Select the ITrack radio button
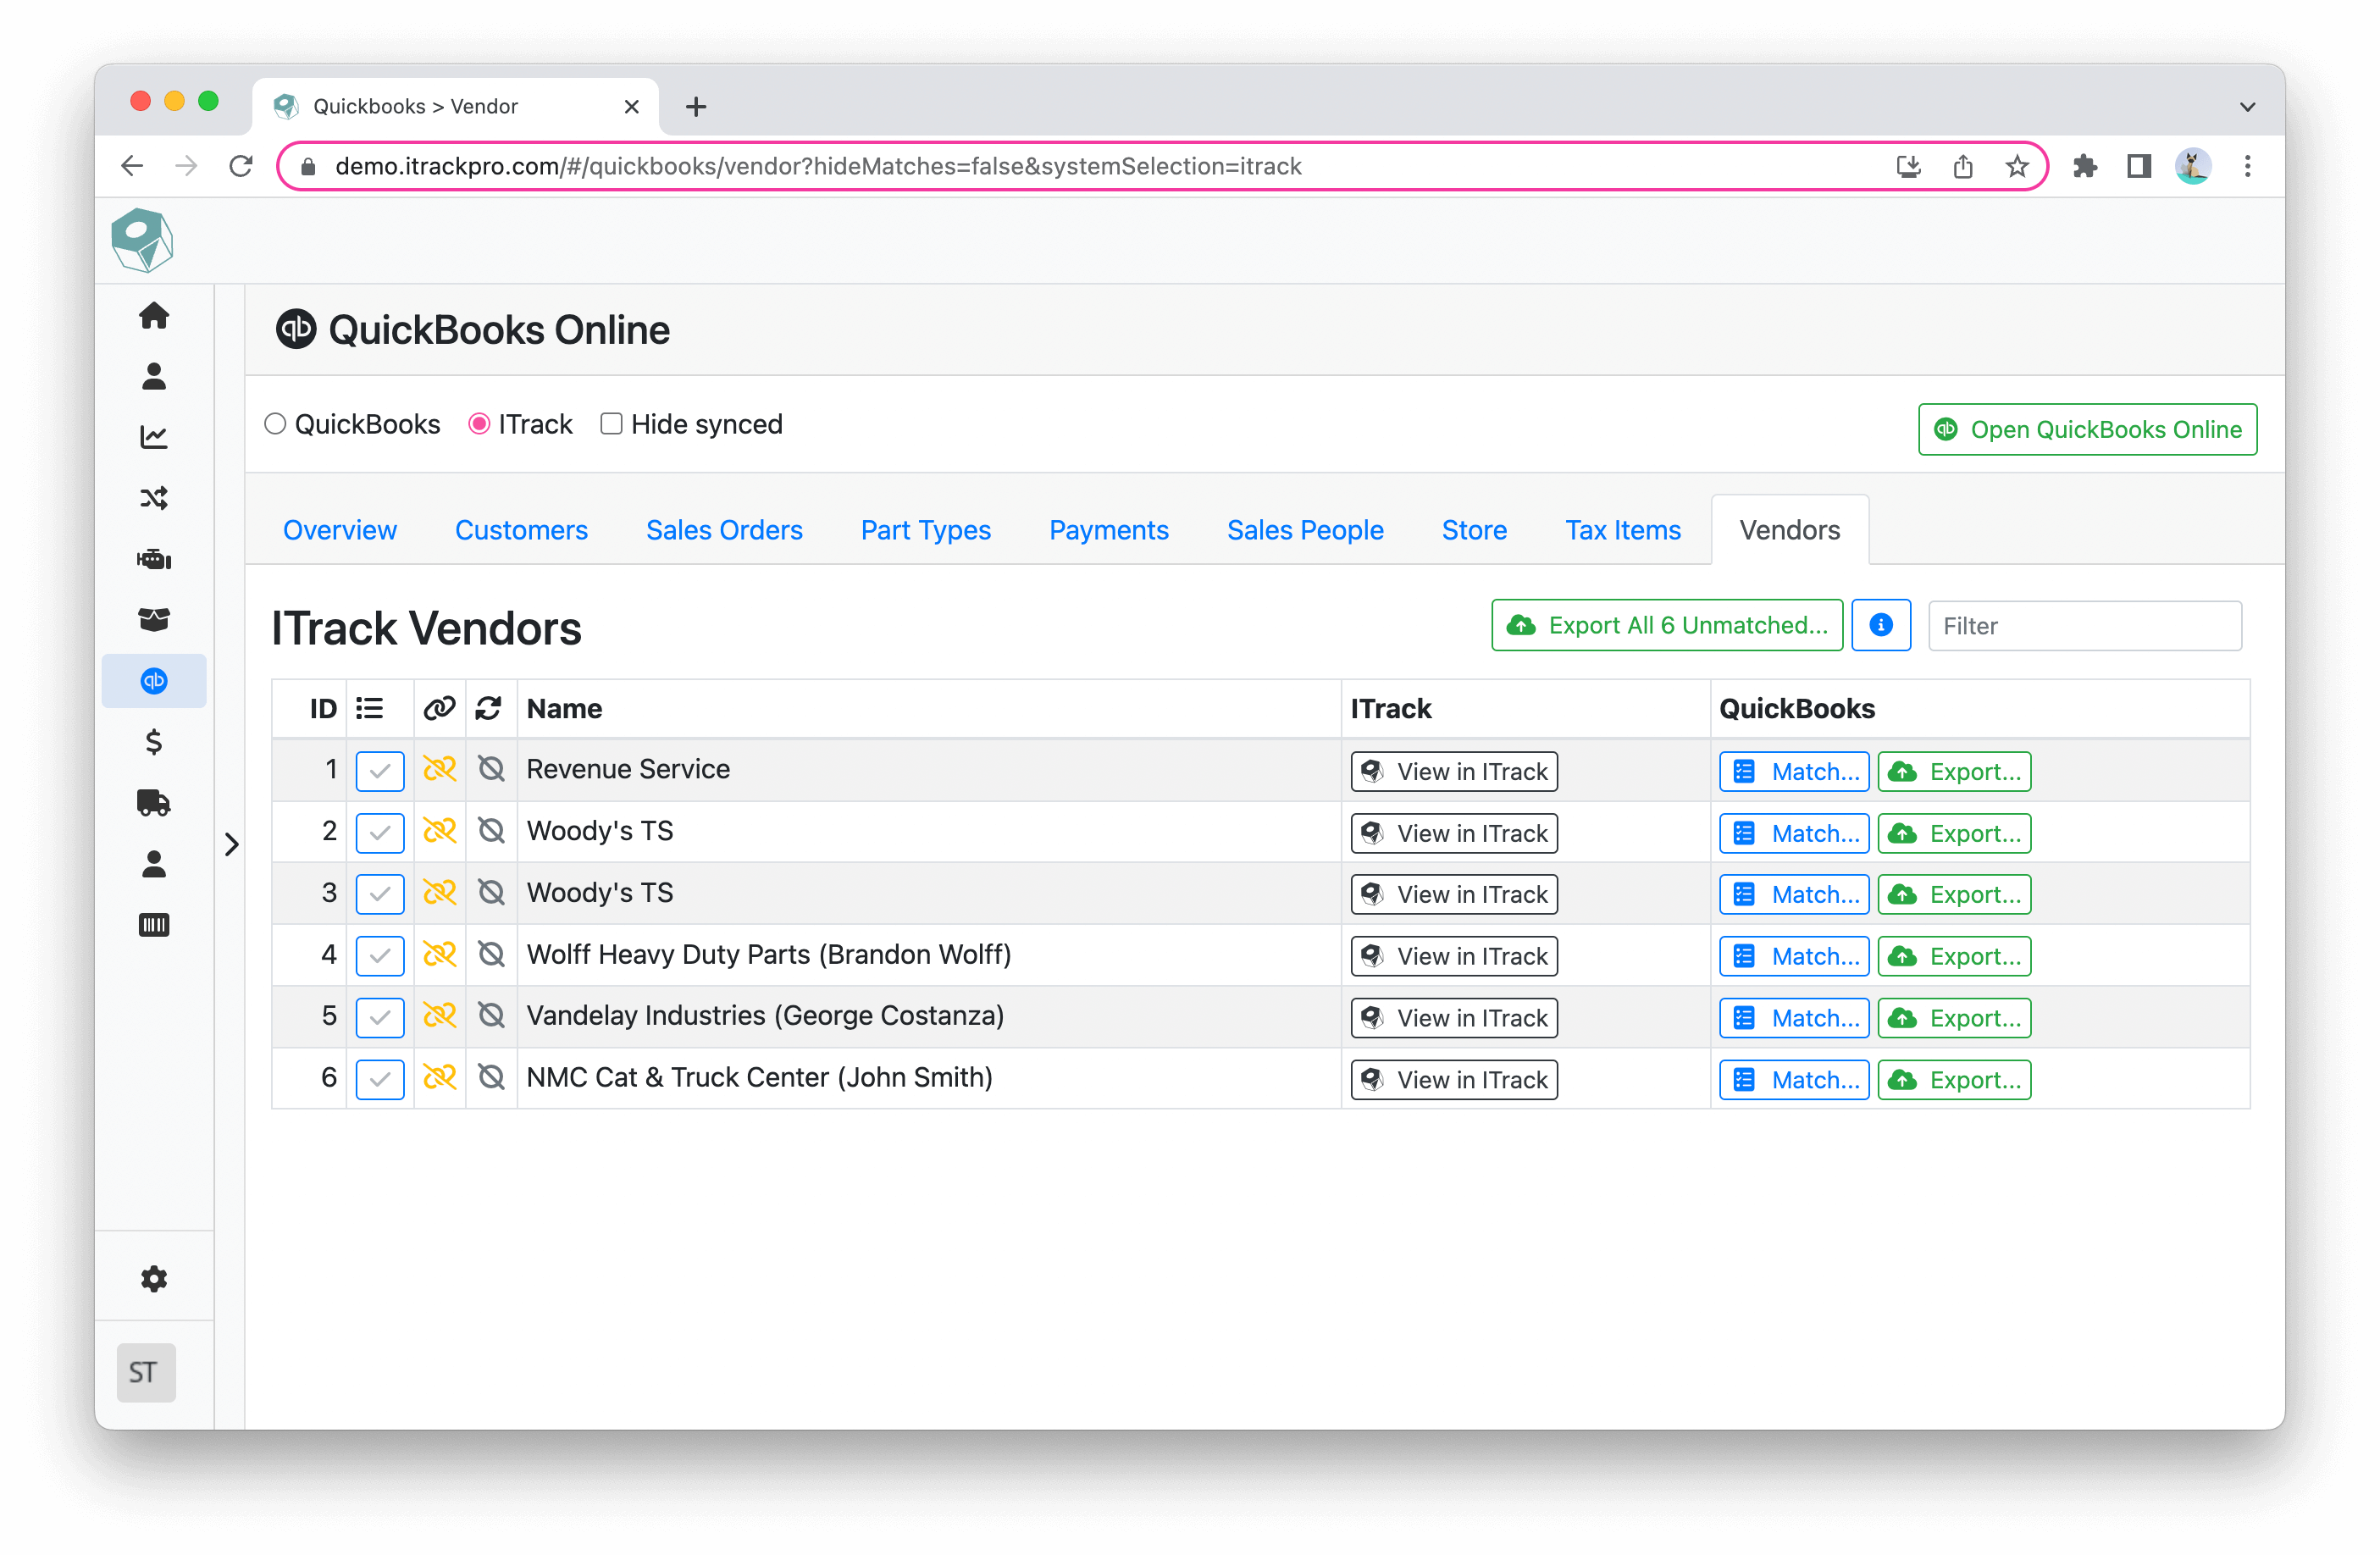Viewport: 2380px width, 1555px height. click(479, 424)
